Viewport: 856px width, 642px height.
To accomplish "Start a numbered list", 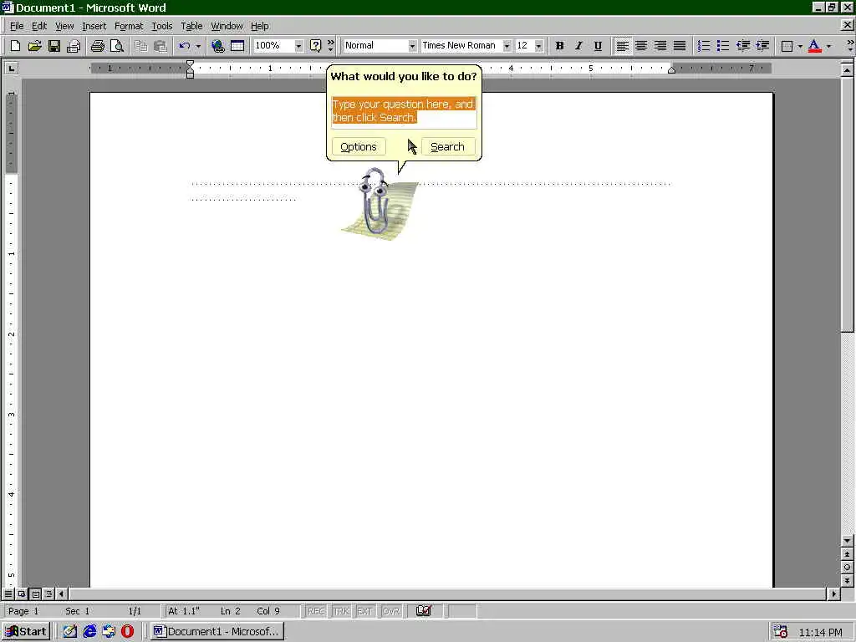I will coord(704,46).
